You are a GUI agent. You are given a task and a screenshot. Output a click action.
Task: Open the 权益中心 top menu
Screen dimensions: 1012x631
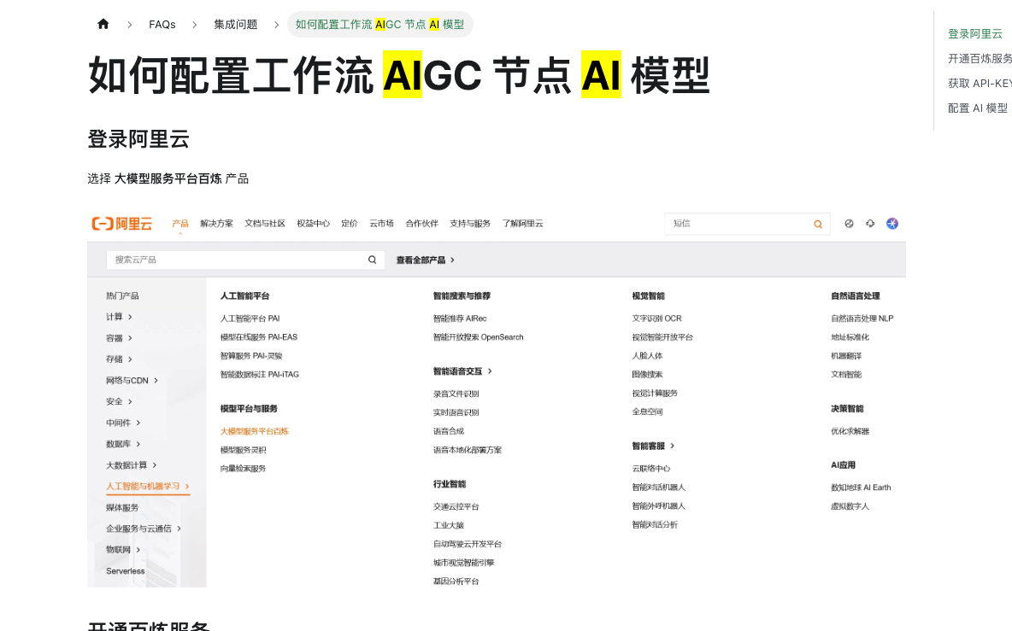tap(313, 224)
